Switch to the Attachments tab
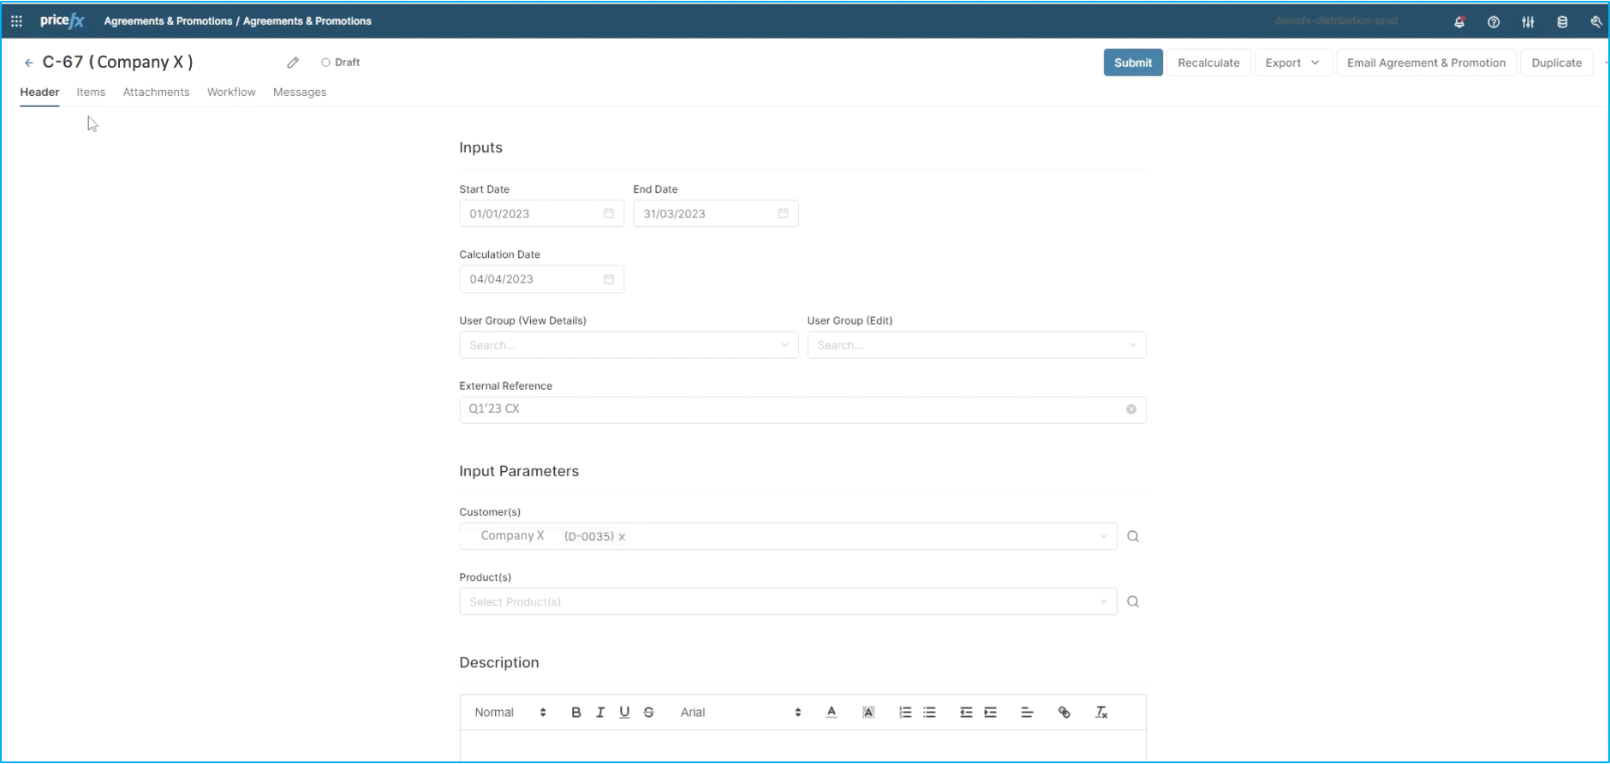Image resolution: width=1610 pixels, height=764 pixels. click(156, 93)
